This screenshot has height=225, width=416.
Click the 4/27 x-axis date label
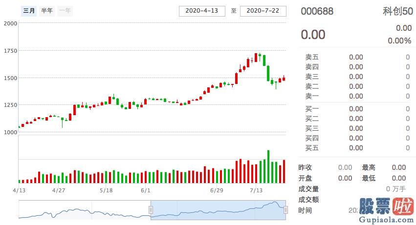[59, 190]
